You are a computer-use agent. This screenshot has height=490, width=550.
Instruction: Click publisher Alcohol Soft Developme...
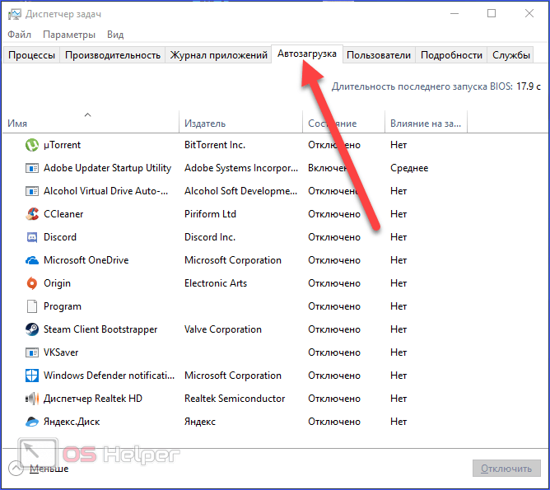[x=240, y=191]
